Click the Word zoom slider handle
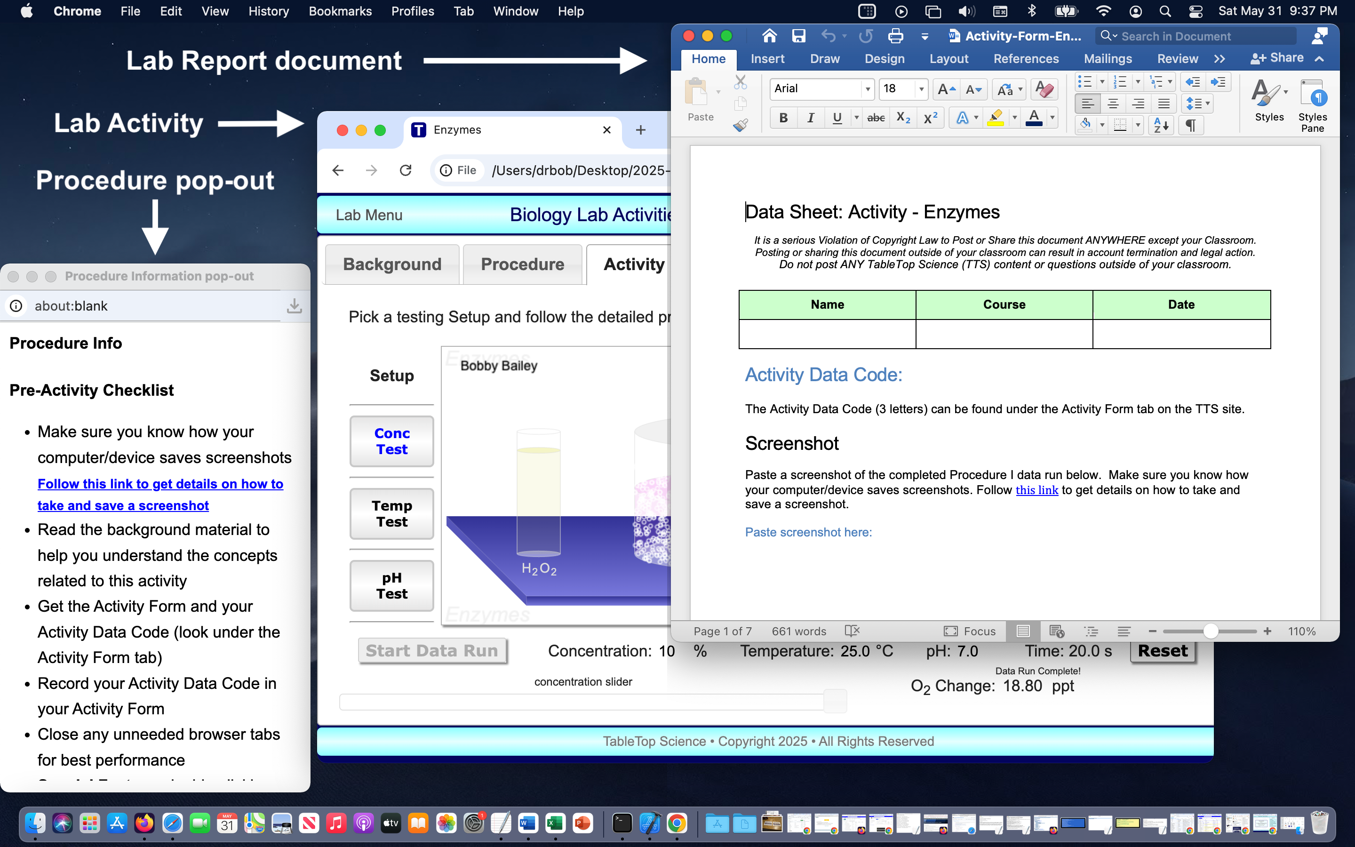The height and width of the screenshot is (847, 1355). click(1211, 631)
